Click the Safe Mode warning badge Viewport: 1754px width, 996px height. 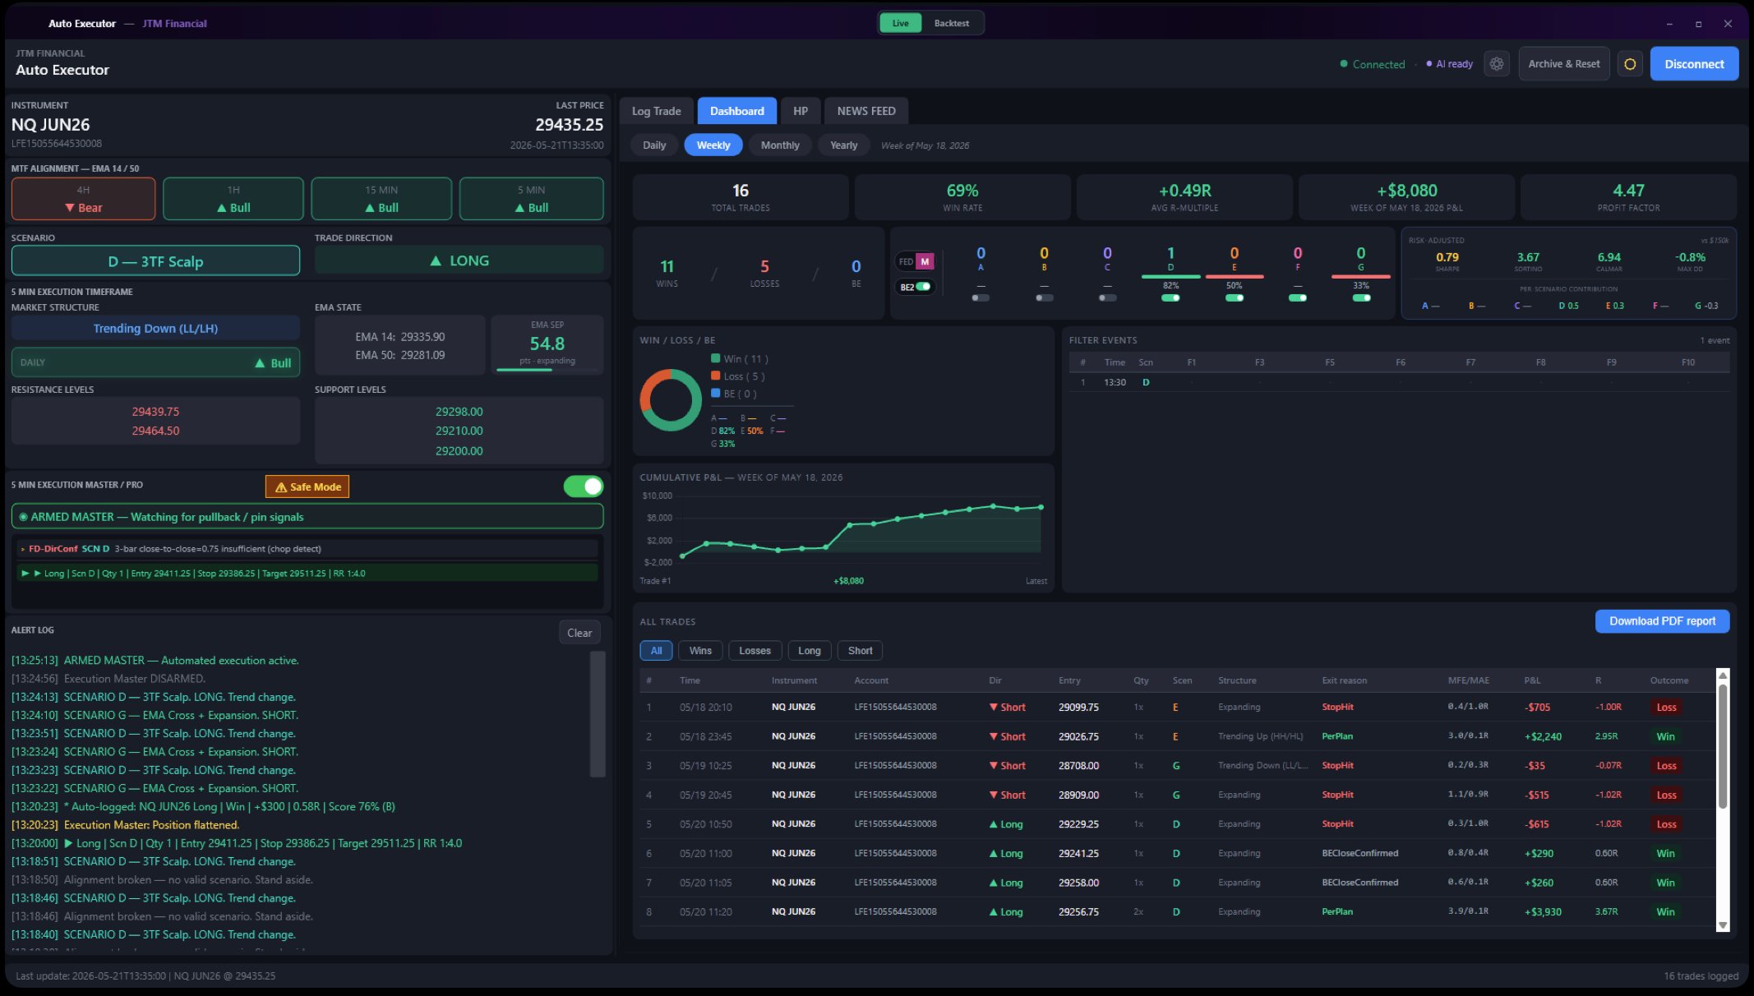click(307, 486)
